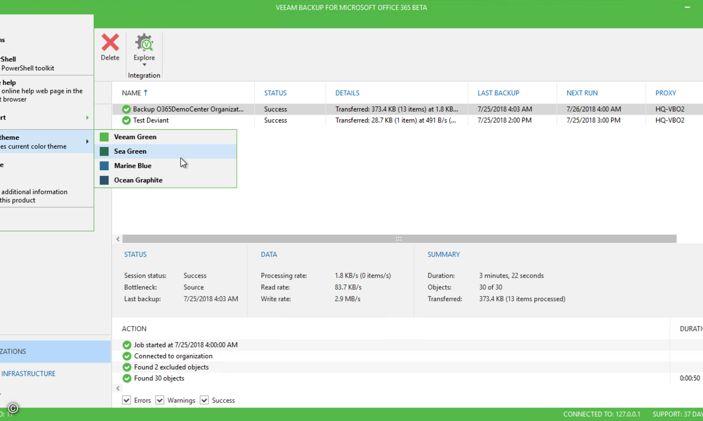Click the action log scrollbar left arrow

point(118,389)
